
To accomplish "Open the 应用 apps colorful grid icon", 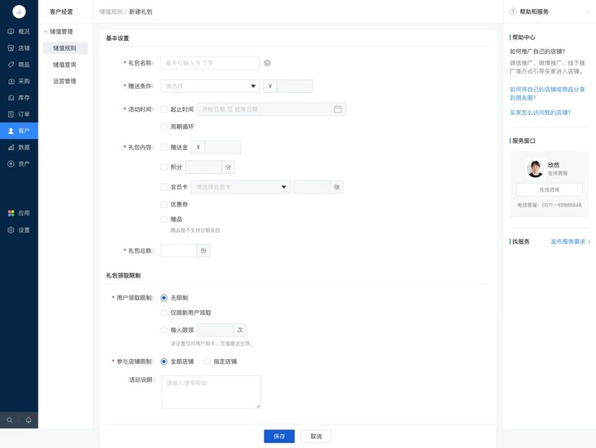I will [11, 213].
